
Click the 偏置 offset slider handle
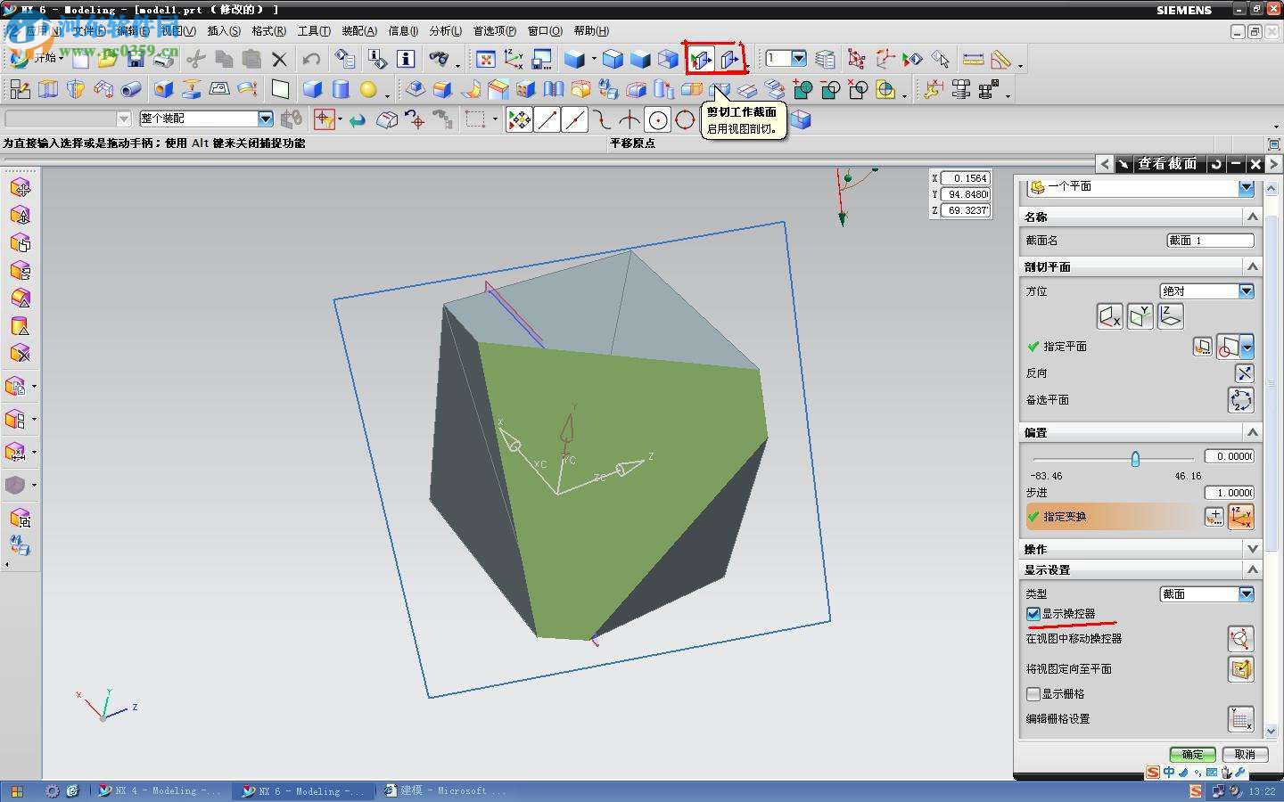tap(1135, 459)
